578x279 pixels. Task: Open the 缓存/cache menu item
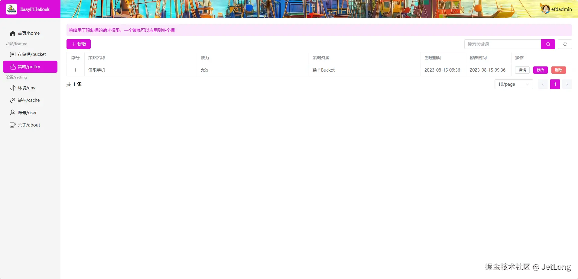30,100
